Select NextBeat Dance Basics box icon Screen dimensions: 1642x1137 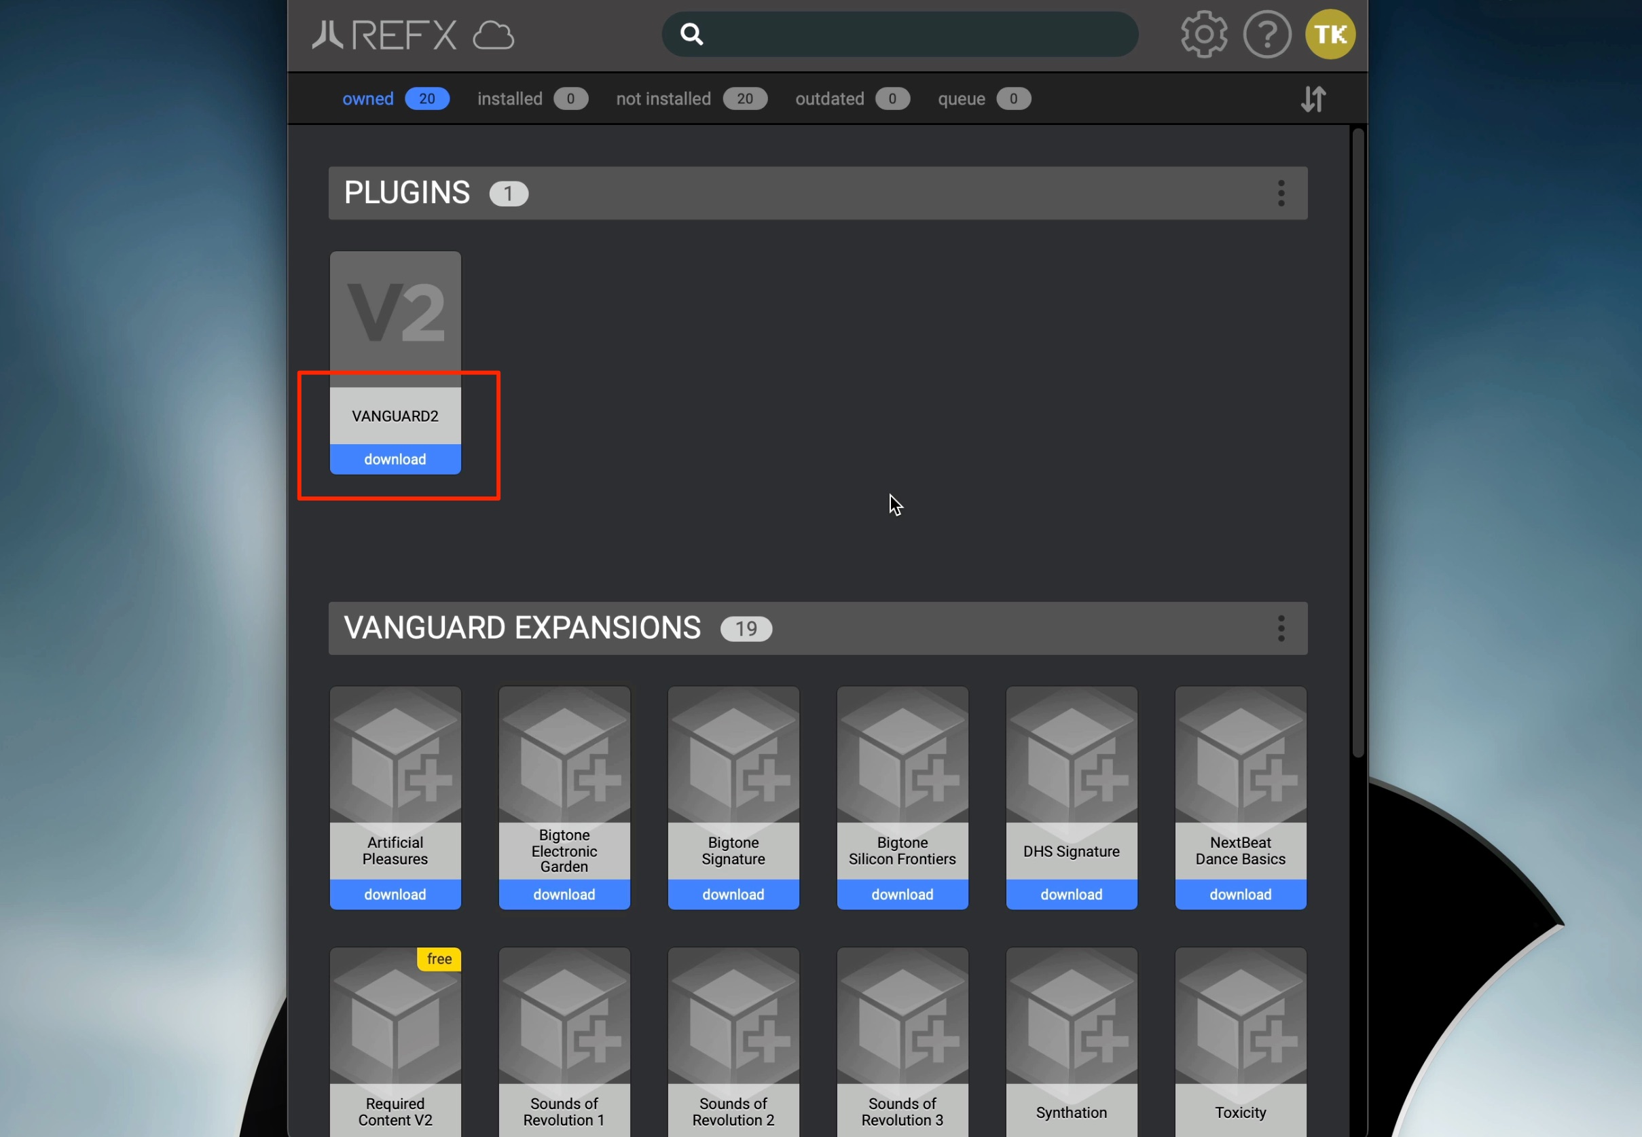[1241, 755]
